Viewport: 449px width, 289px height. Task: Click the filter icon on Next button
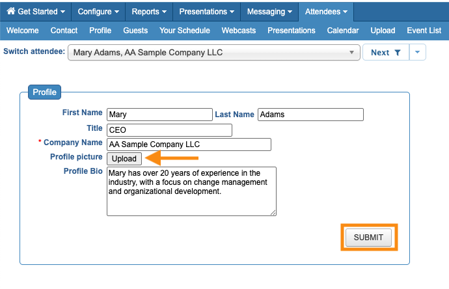[398, 53]
